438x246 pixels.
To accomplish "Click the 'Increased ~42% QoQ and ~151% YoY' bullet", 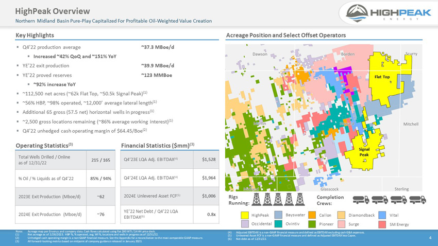I will click(75, 56).
